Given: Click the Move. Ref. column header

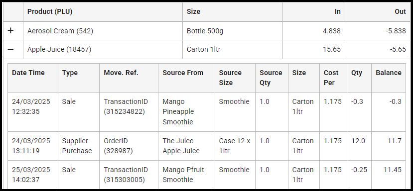Looking at the screenshot, I should [121, 73].
